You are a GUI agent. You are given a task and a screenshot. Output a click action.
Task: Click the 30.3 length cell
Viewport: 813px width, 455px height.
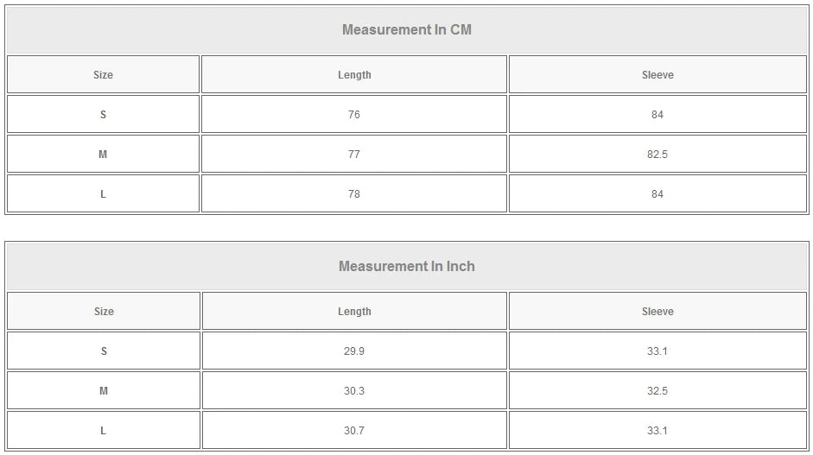(x=354, y=391)
